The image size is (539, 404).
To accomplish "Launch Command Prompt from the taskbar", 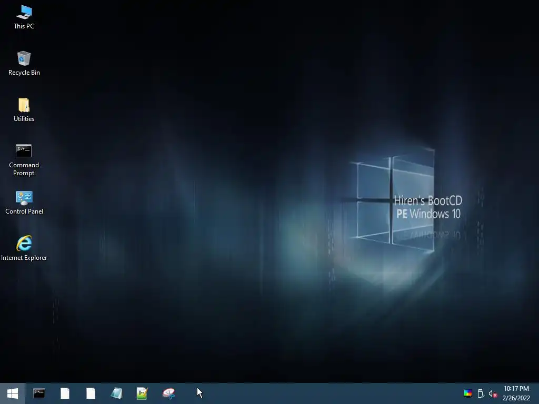I will pyautogui.click(x=39, y=393).
